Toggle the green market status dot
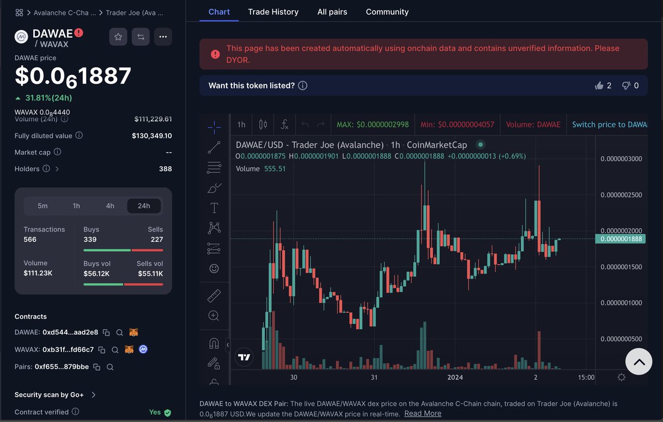663x422 pixels. click(481, 145)
